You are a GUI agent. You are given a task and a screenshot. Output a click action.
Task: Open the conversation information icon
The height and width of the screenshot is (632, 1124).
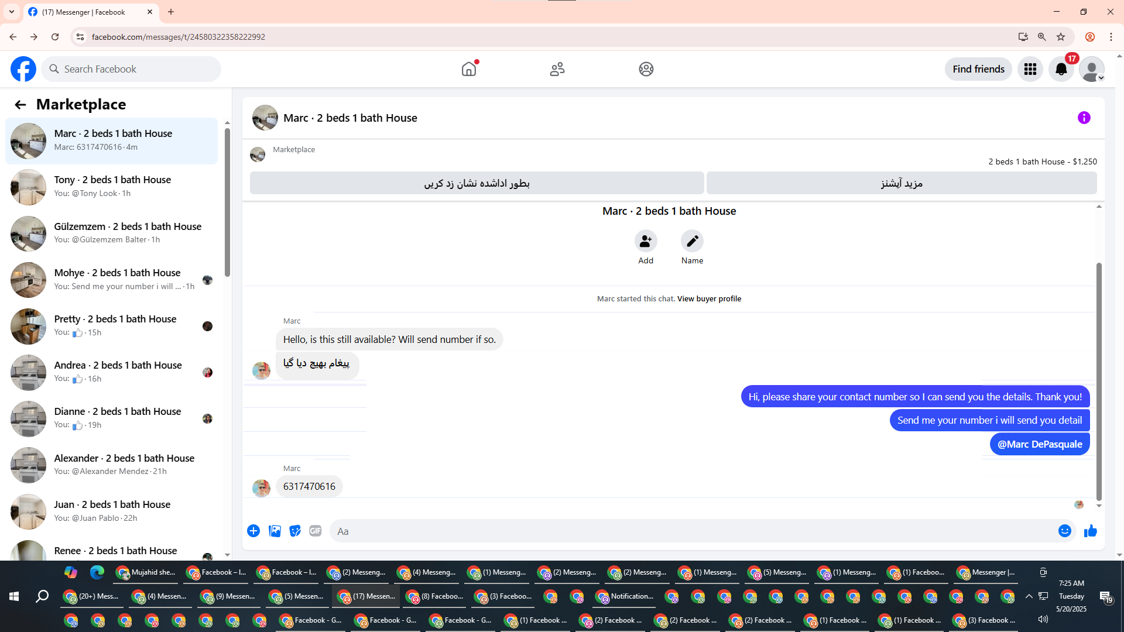[x=1084, y=118]
